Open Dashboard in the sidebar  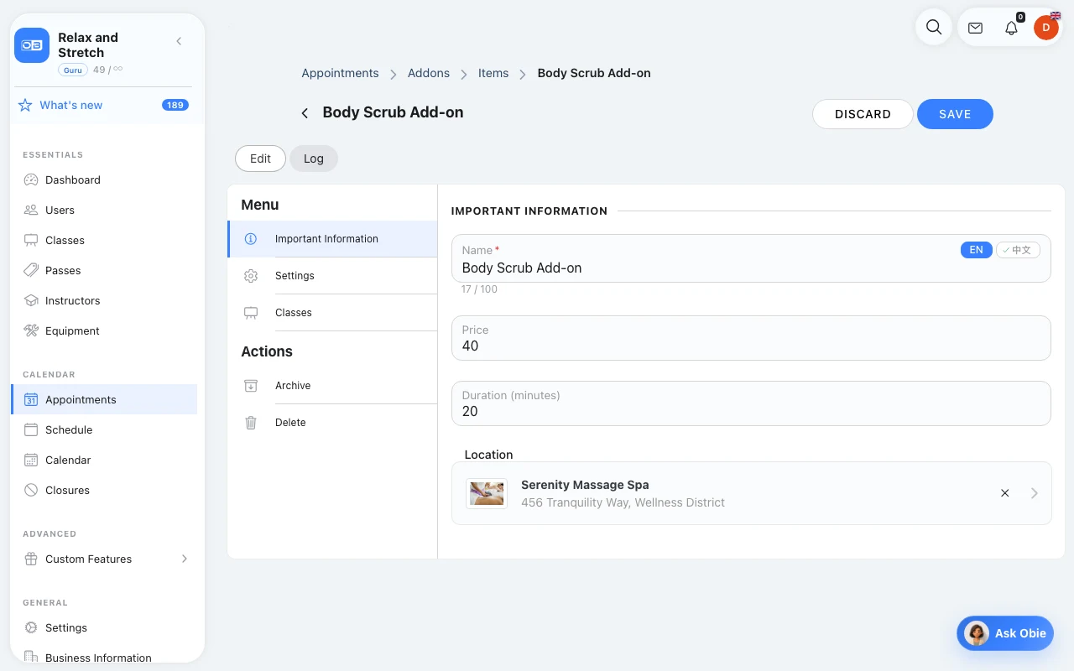(x=104, y=179)
